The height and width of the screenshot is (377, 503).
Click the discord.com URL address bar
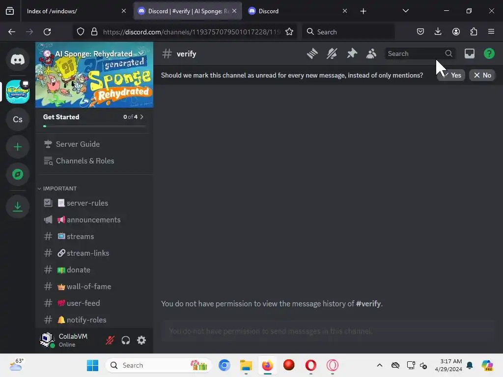tap(192, 32)
